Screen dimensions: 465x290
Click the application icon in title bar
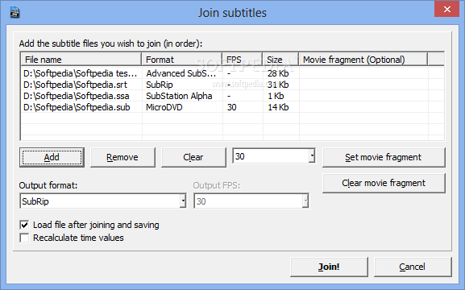(x=15, y=13)
